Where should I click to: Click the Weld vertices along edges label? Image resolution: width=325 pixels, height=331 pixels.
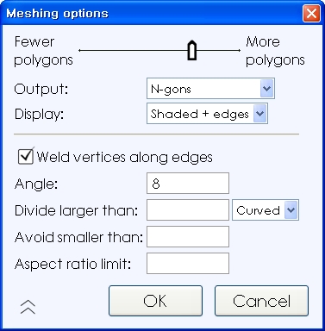point(125,157)
